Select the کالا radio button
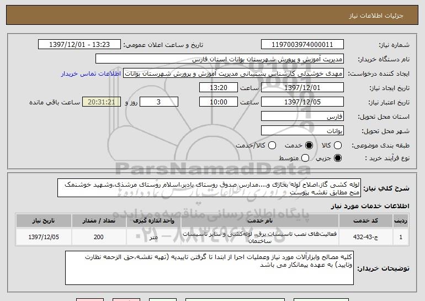The width and height of the screenshot is (425, 301). pos(338,145)
